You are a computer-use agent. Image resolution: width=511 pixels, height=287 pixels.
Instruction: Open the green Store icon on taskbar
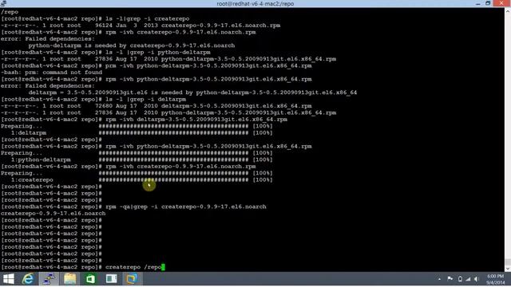click(90, 279)
